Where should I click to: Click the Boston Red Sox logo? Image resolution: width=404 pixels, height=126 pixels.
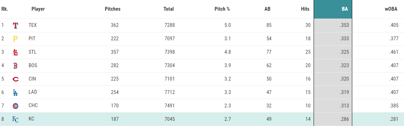coord(16,65)
